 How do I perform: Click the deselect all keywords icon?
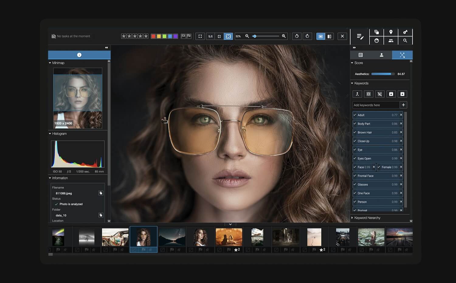pyautogui.click(x=380, y=94)
